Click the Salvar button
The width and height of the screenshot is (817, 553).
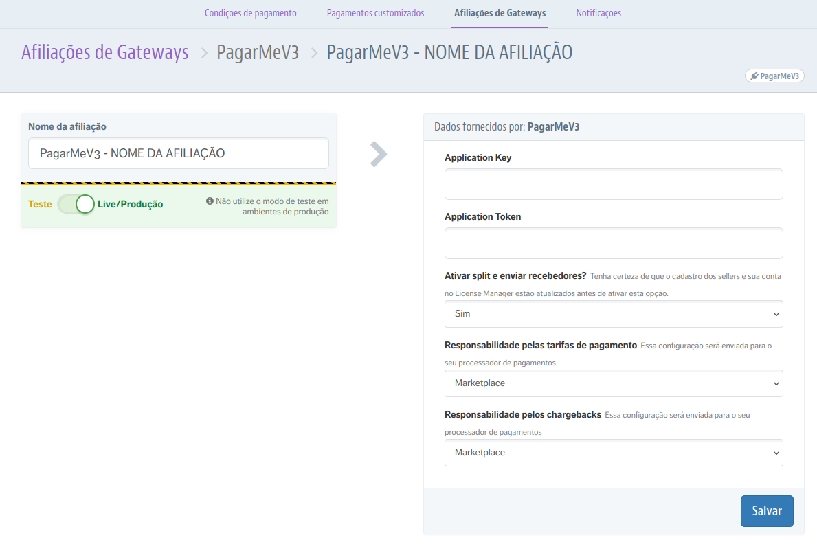click(766, 511)
